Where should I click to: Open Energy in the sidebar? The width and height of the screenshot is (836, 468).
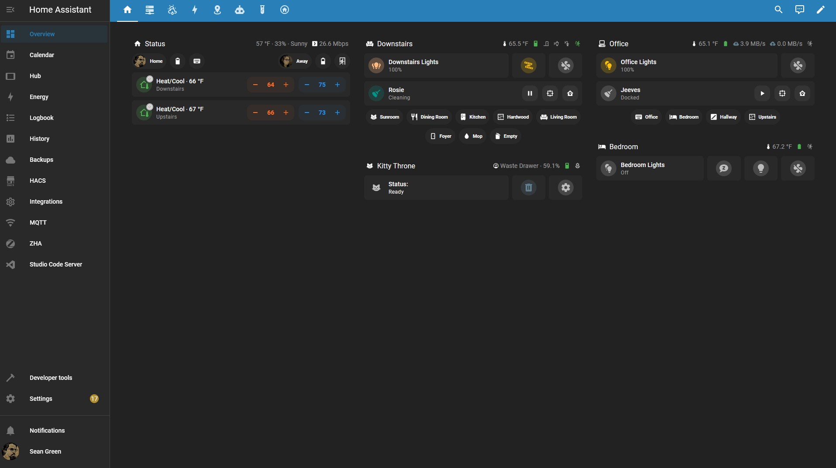click(x=54, y=97)
